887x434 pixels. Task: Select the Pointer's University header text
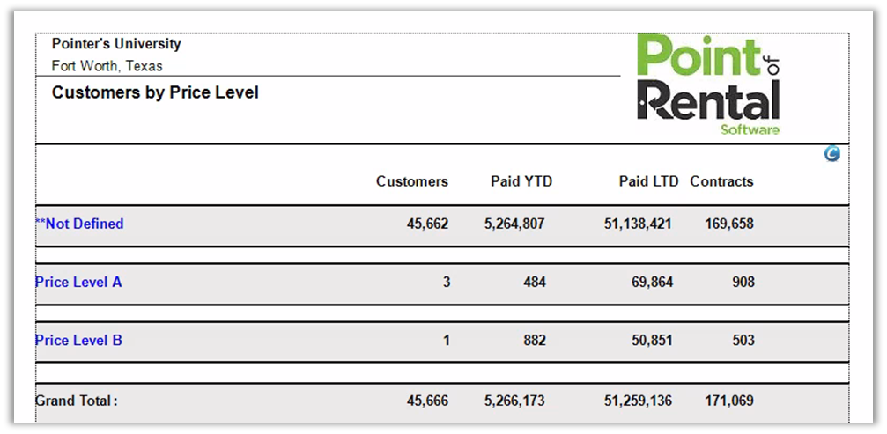pos(116,44)
